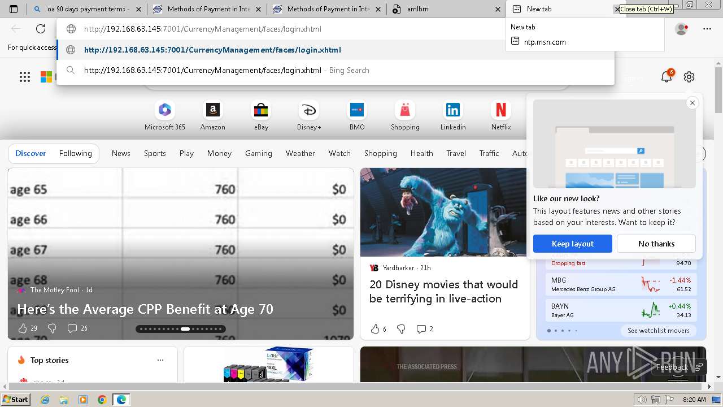Click the taskbar clock showing 8:20 AM
Viewport: 723px width, 407px height.
point(694,400)
